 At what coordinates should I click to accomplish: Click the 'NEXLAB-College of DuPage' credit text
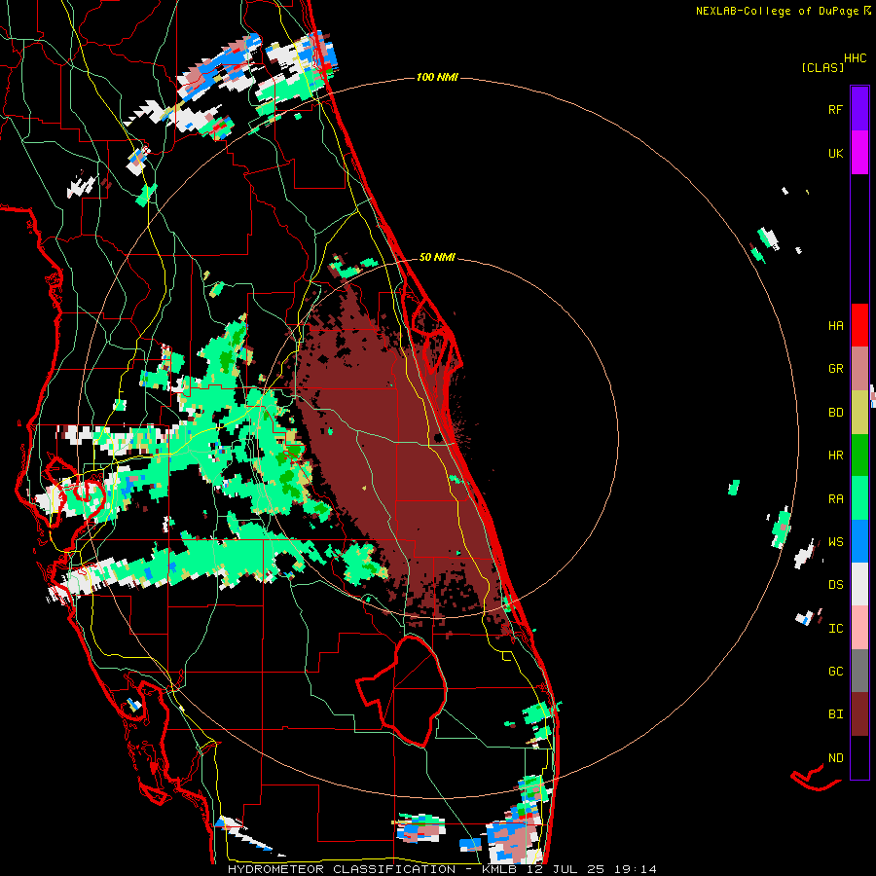point(777,11)
